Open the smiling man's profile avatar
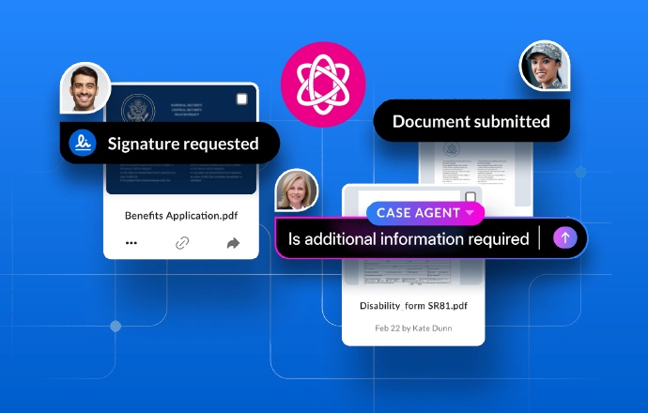This screenshot has width=648, height=413. click(x=83, y=89)
